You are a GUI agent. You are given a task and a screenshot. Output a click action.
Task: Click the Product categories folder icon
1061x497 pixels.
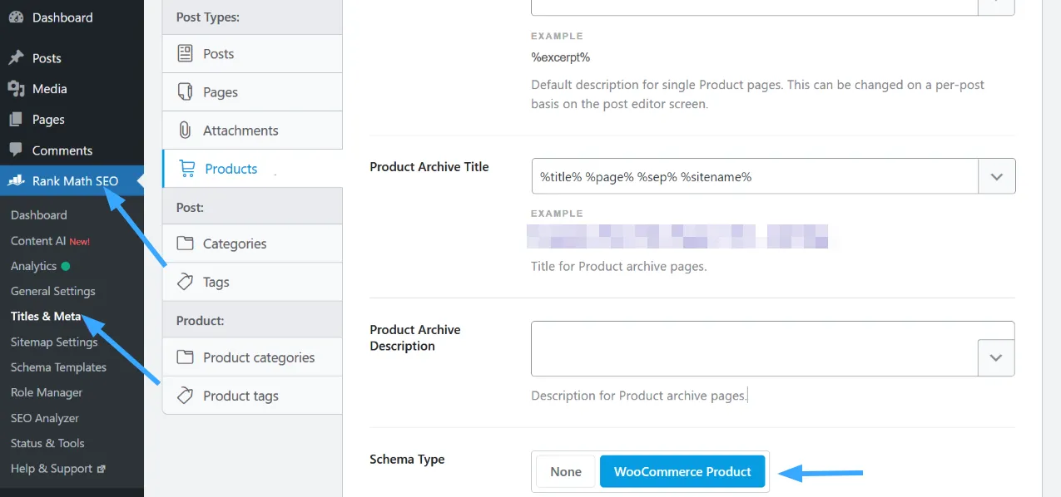(186, 357)
